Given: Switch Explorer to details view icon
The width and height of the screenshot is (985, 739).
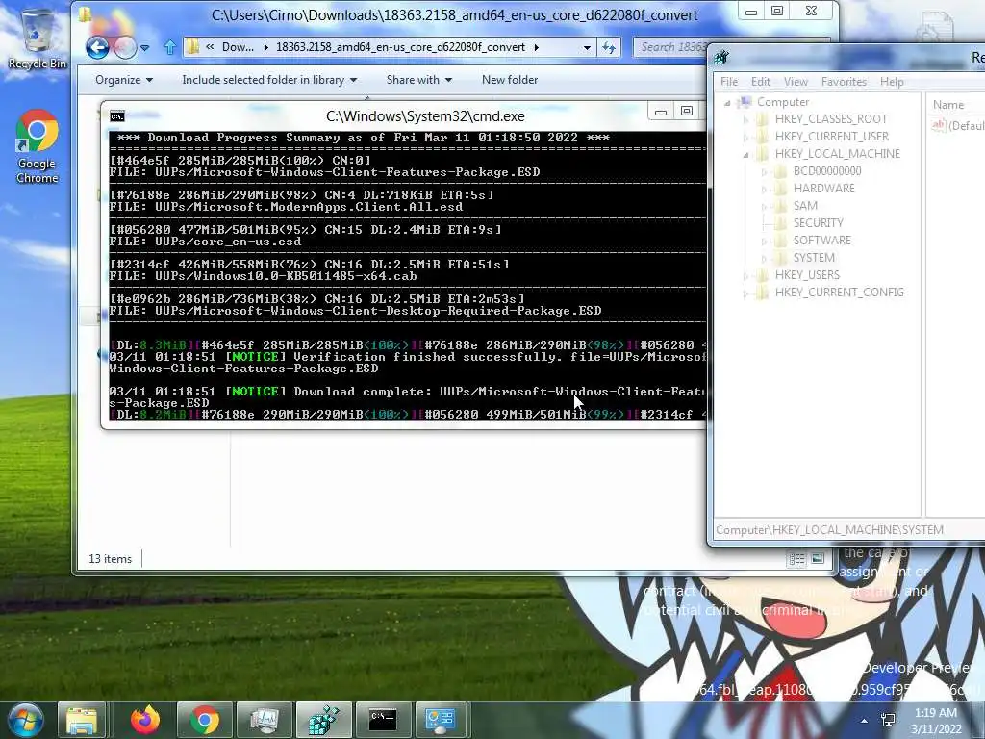Looking at the screenshot, I should pyautogui.click(x=796, y=559).
